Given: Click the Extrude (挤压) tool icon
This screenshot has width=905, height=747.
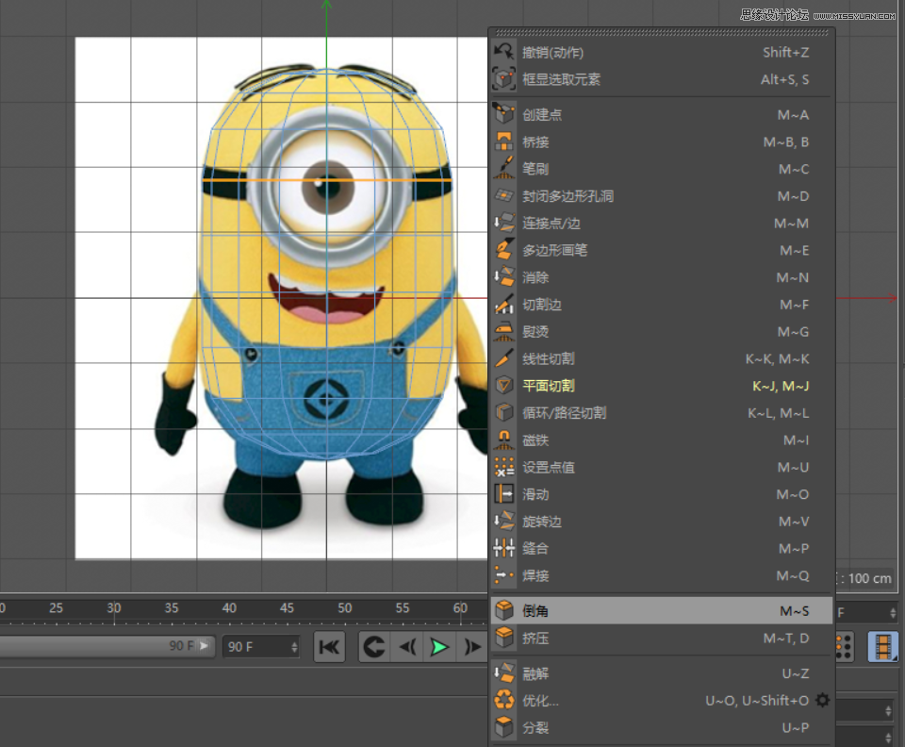Looking at the screenshot, I should click(x=504, y=638).
